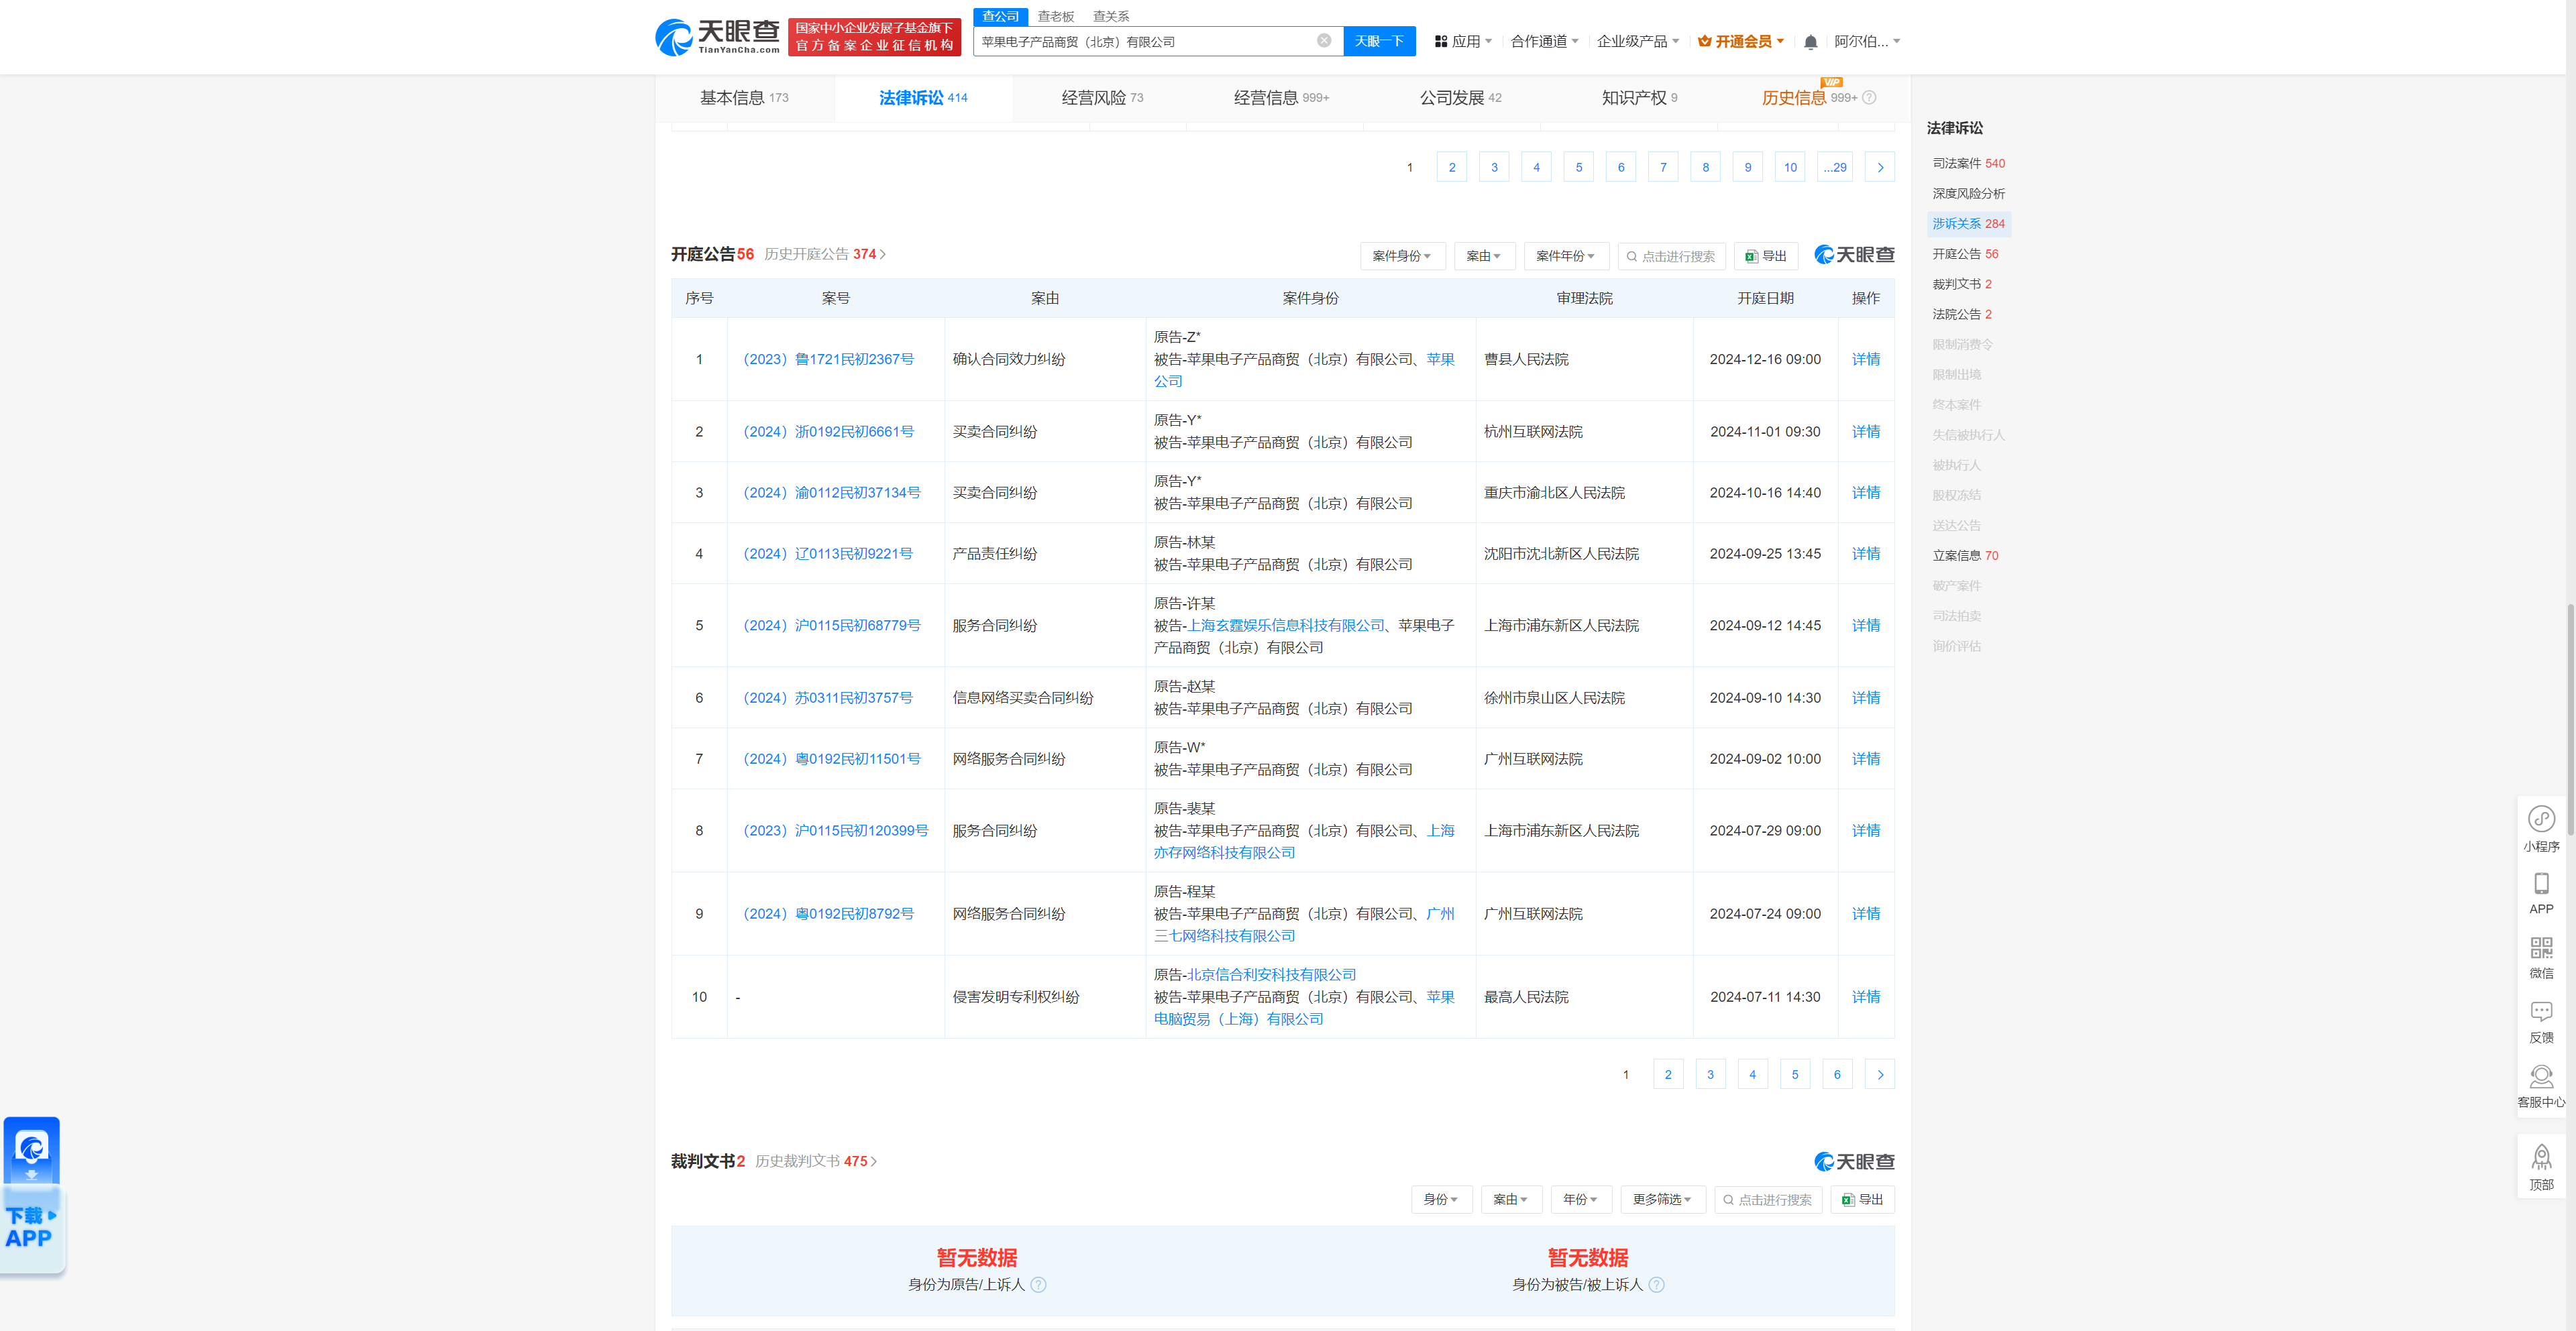Expand the 合作通道 header menu
The height and width of the screenshot is (1331, 2576).
1544,42
